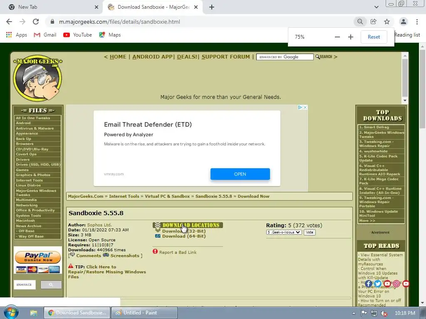Click More >> under Top Downloads
Viewport: 426px width, 319px height.
point(367,221)
